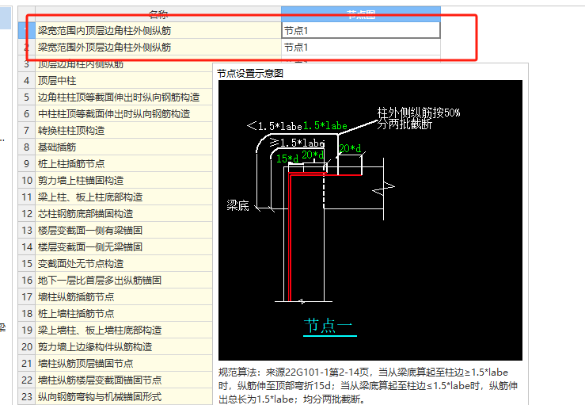Select row '中柱柱顶等截面伸出时纵向钢筋构造'
The height and width of the screenshot is (405, 585).
pyautogui.click(x=123, y=114)
